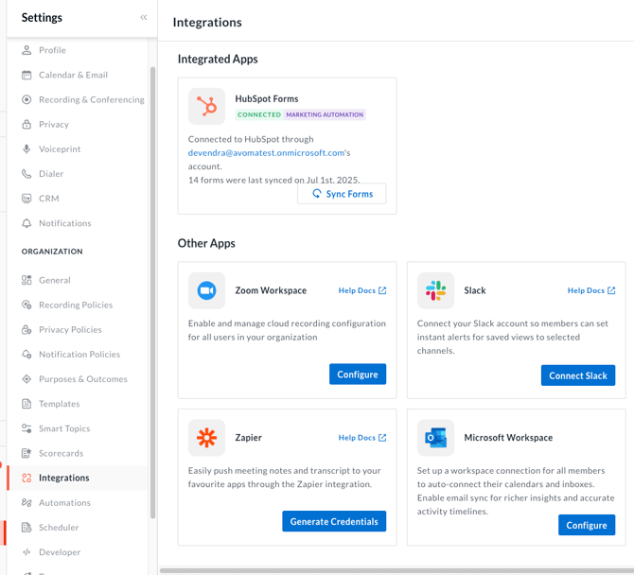Click the Slack logo
Screen dimensions: 634x575
(x=435, y=290)
